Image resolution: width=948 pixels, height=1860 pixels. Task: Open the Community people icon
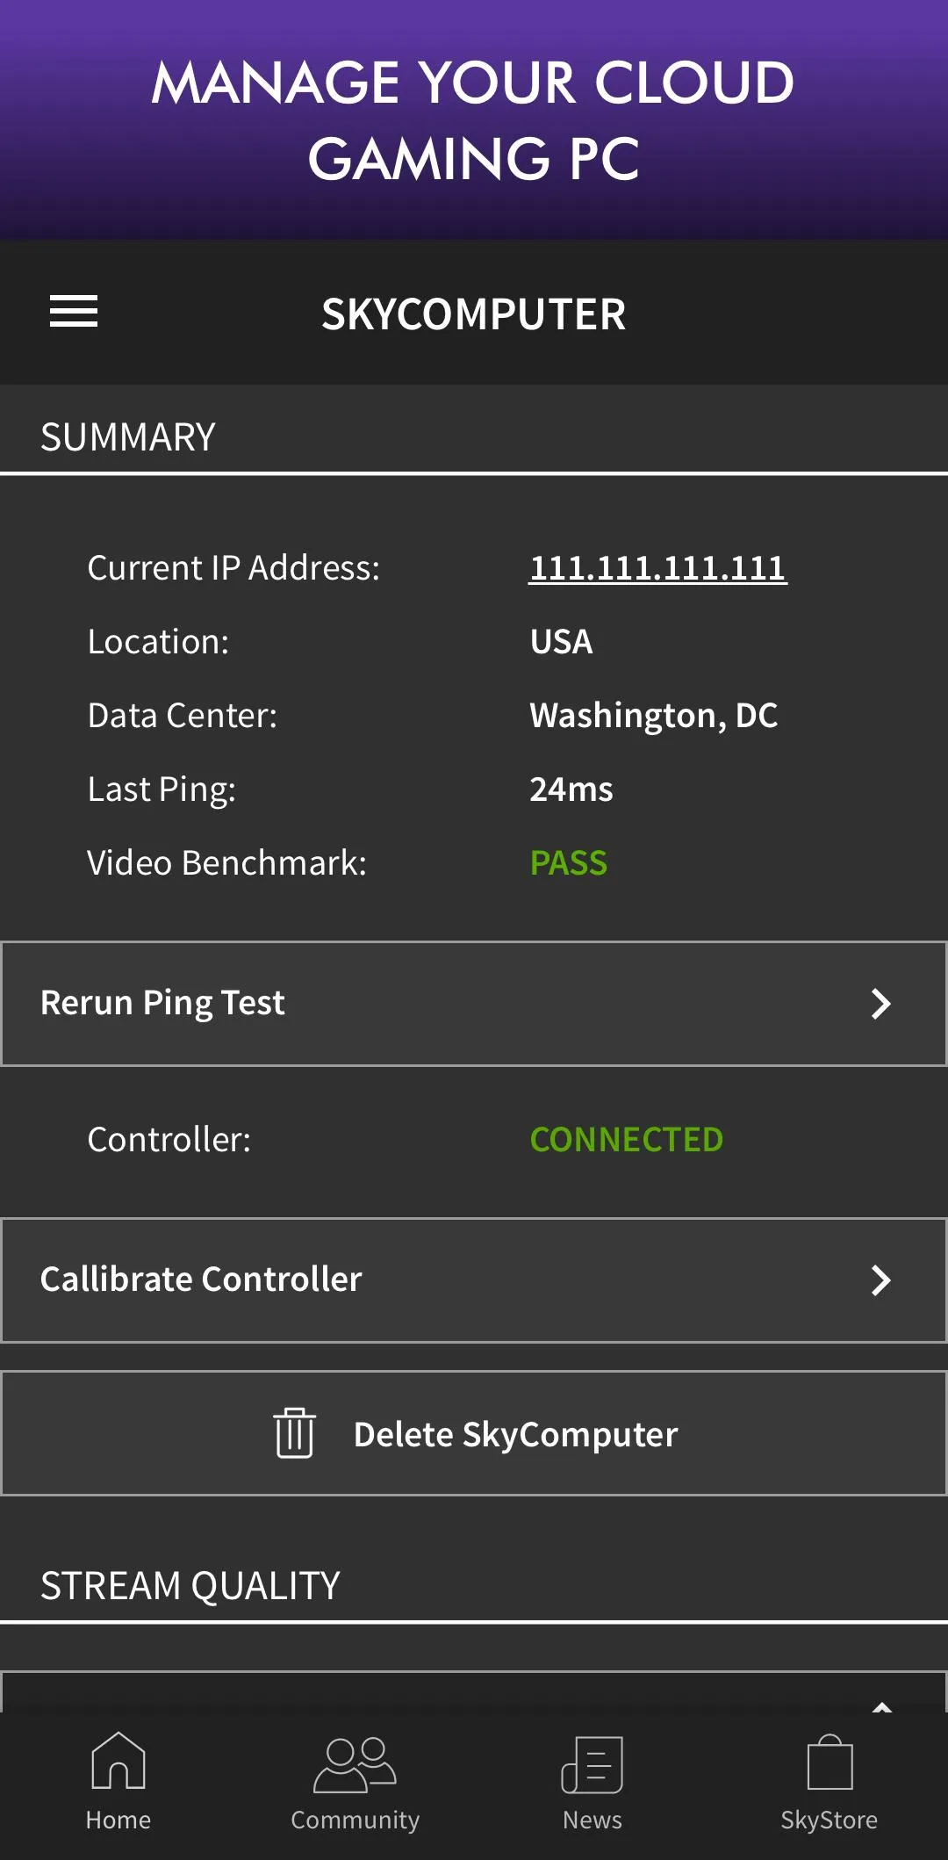pyautogui.click(x=355, y=1764)
